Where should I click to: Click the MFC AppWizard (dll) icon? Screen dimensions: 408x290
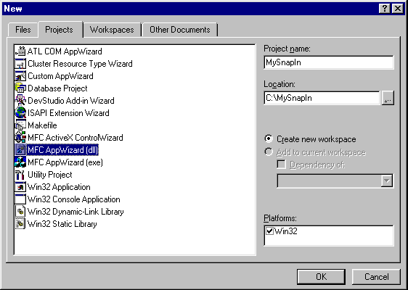tap(20, 150)
